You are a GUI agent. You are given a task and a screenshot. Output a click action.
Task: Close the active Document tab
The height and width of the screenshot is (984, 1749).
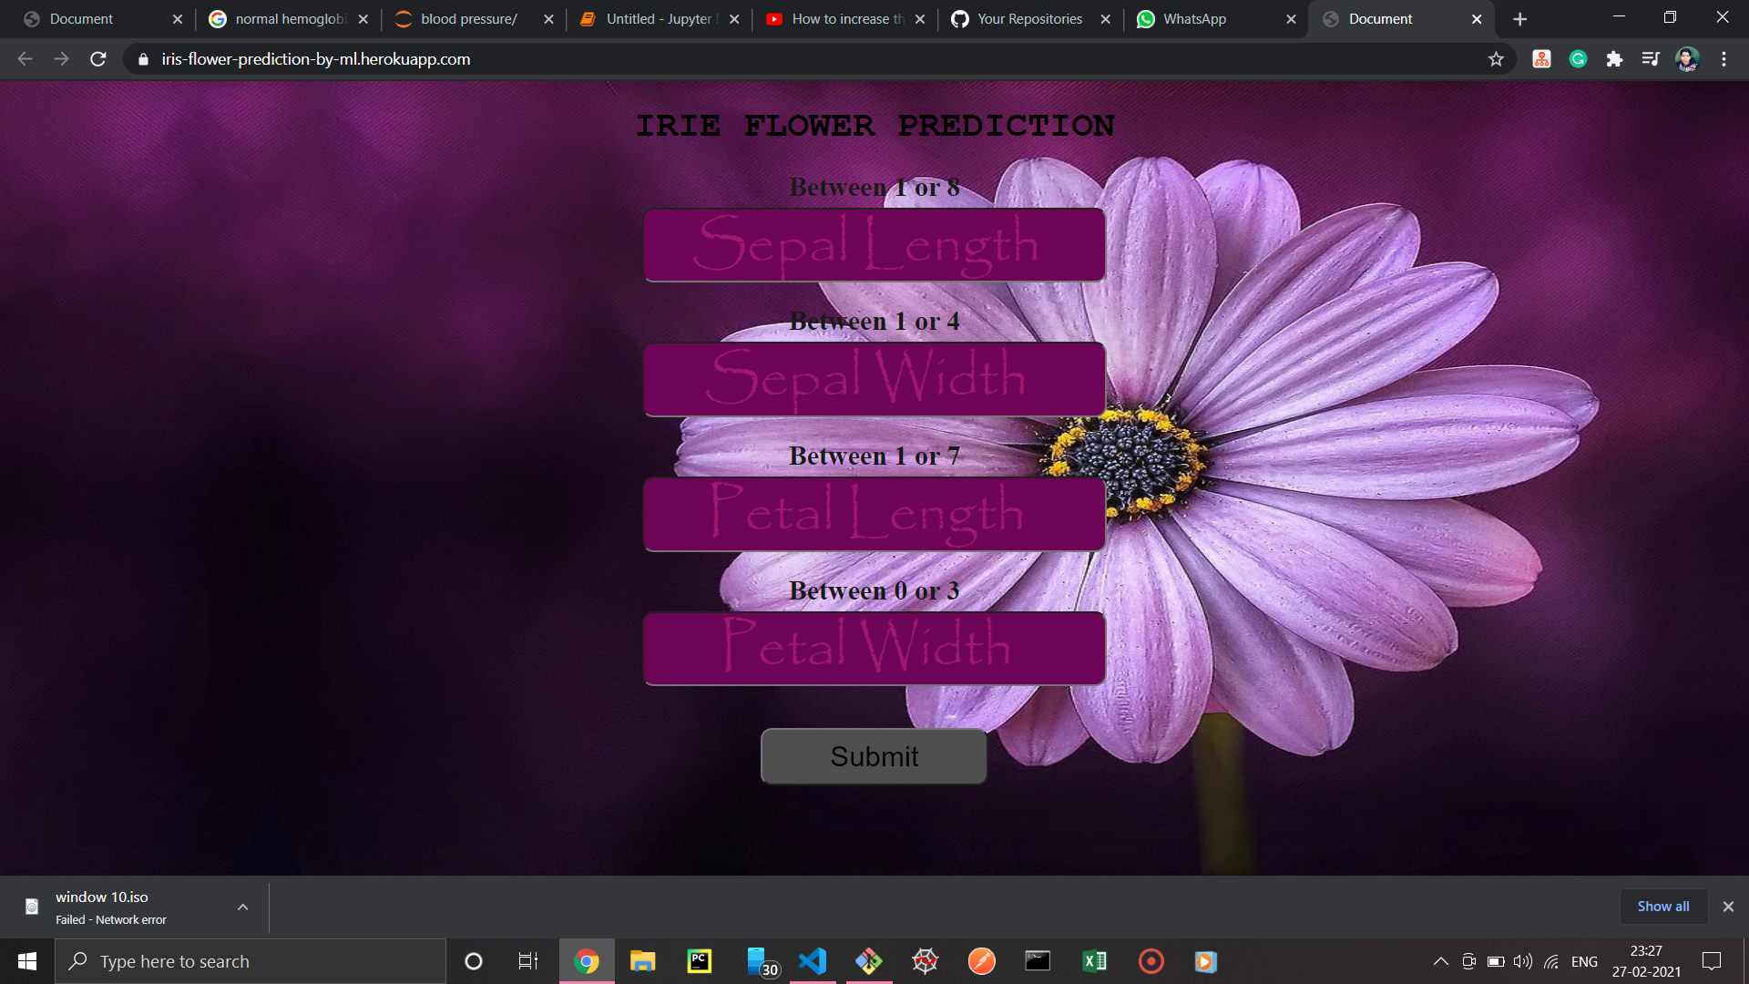pos(1477,19)
